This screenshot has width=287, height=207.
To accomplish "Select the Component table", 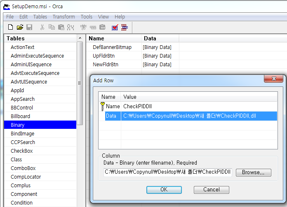I will coord(40,194).
